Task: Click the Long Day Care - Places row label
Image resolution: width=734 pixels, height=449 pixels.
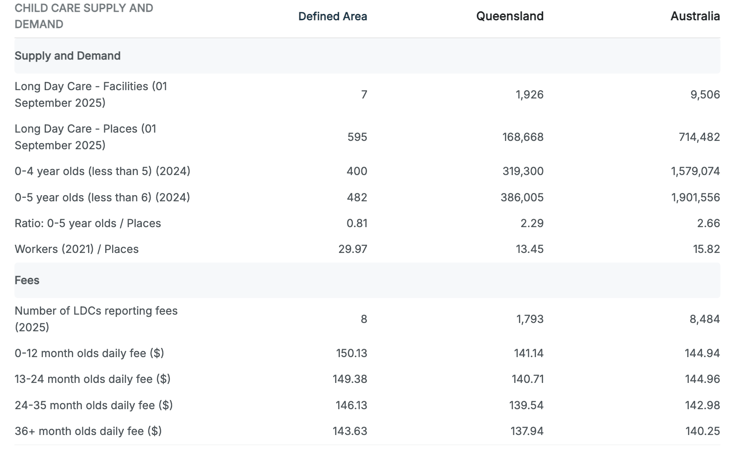Action: click(x=85, y=137)
